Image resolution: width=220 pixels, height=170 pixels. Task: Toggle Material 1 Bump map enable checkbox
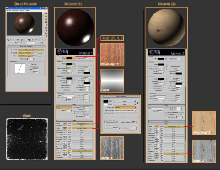pyautogui.click(x=70, y=151)
